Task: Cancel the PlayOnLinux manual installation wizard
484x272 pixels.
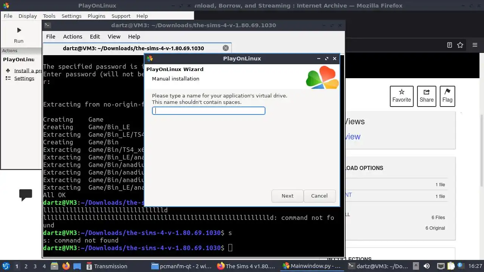Action: [x=320, y=196]
